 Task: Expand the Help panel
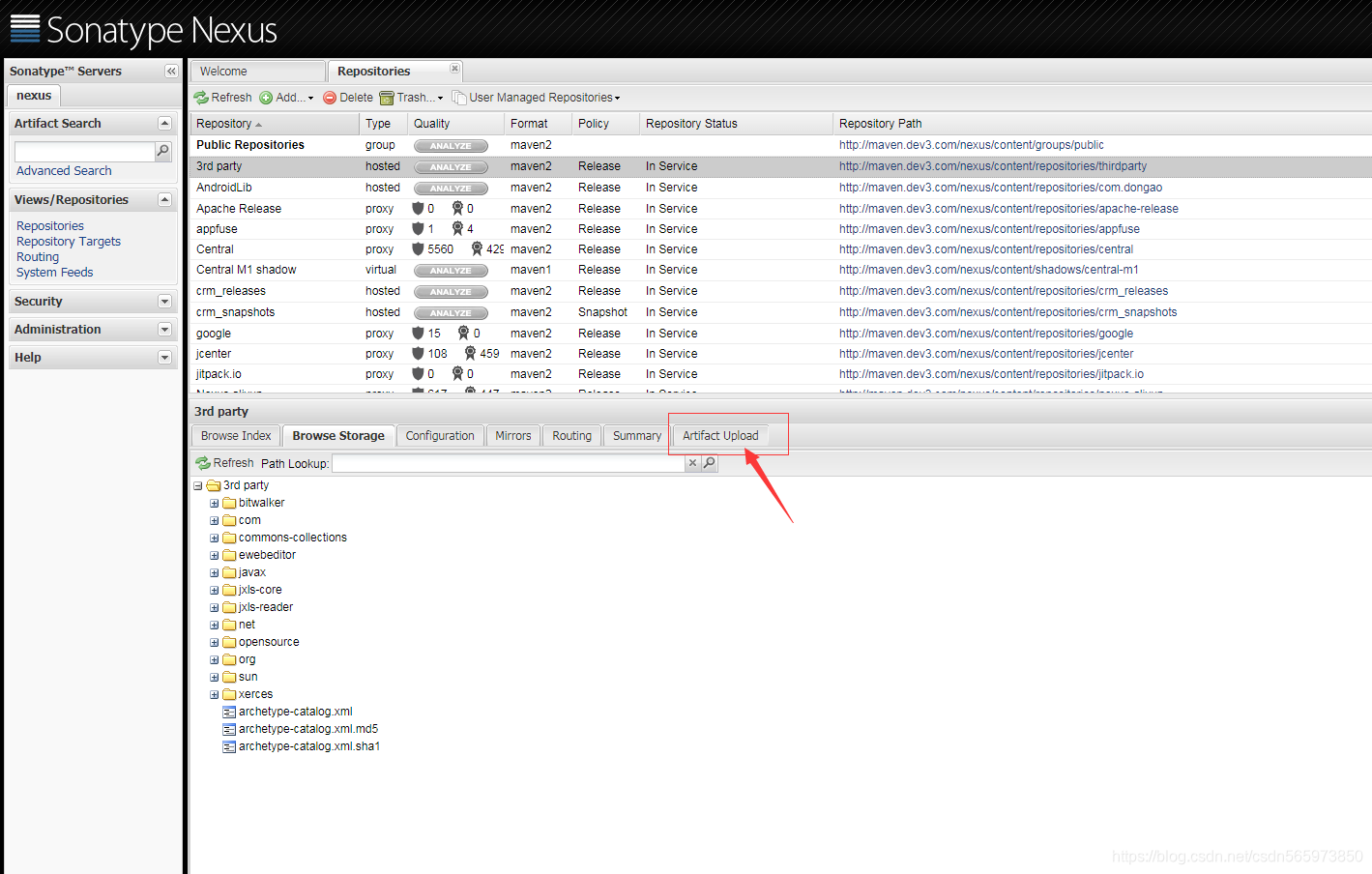coord(164,358)
